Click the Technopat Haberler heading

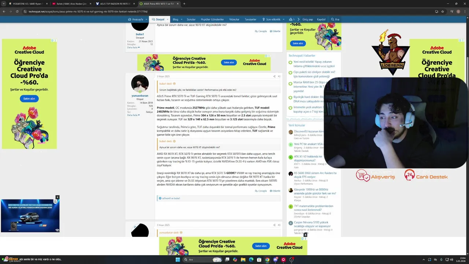(x=302, y=56)
